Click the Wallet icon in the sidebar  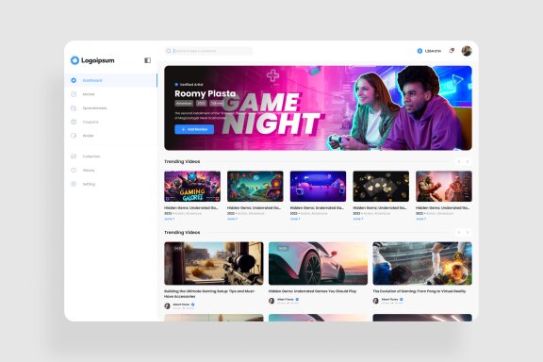coord(74,136)
